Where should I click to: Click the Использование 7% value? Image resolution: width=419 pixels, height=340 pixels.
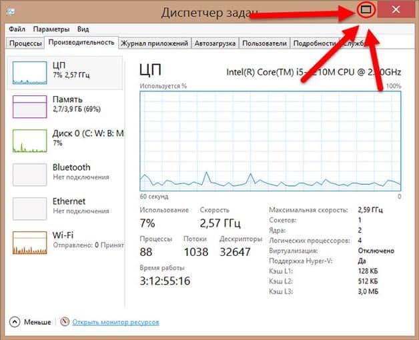tap(147, 223)
